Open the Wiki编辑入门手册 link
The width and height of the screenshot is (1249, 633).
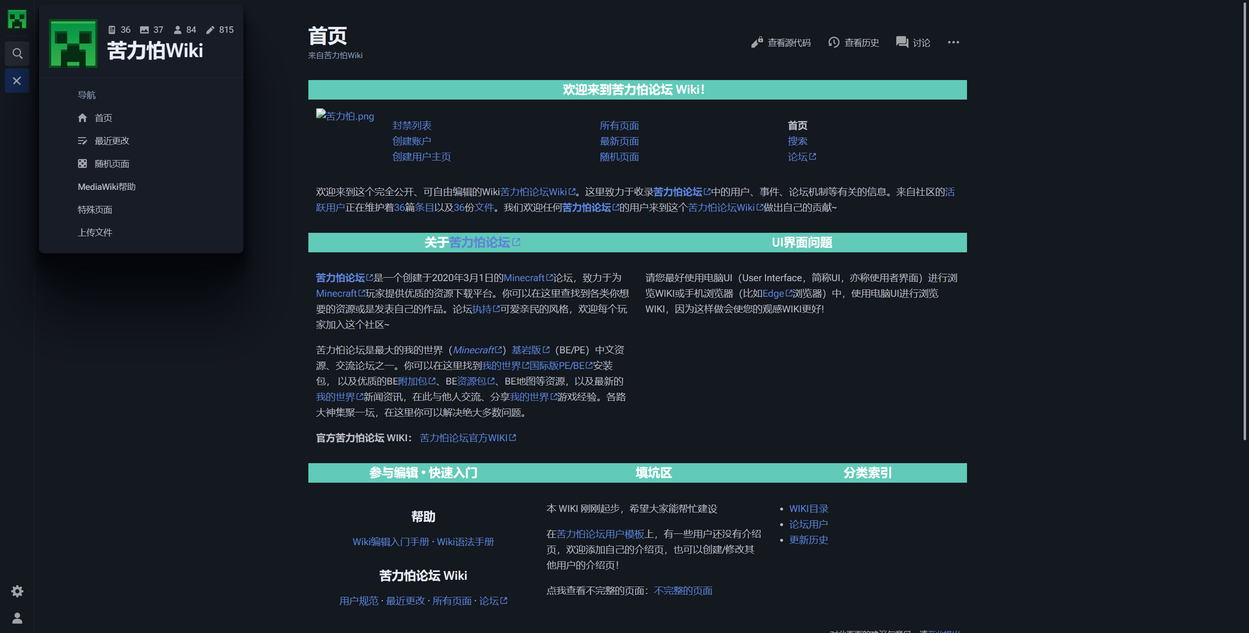tap(391, 542)
